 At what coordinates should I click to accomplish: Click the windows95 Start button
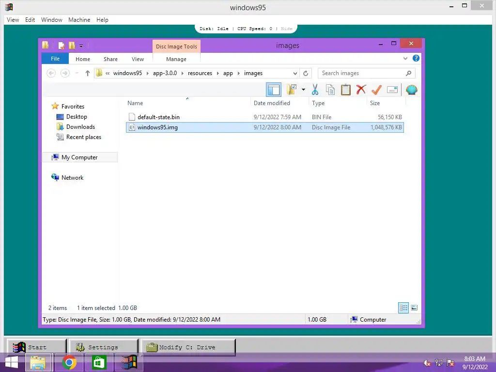tap(37, 347)
